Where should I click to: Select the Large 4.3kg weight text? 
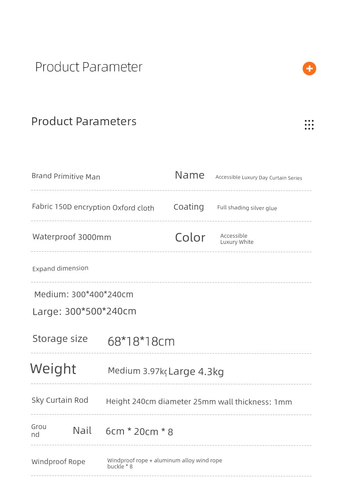(196, 371)
